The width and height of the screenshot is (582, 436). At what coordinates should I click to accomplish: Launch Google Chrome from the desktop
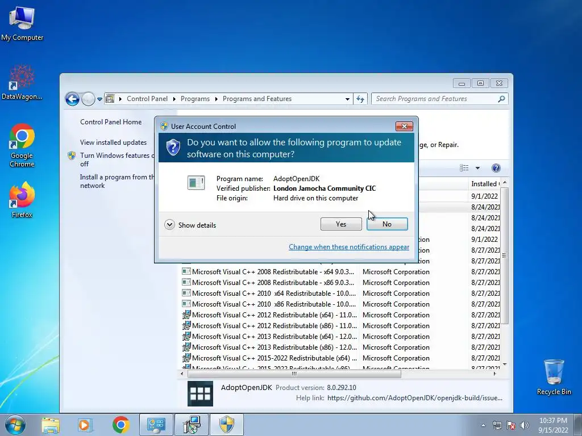click(22, 145)
